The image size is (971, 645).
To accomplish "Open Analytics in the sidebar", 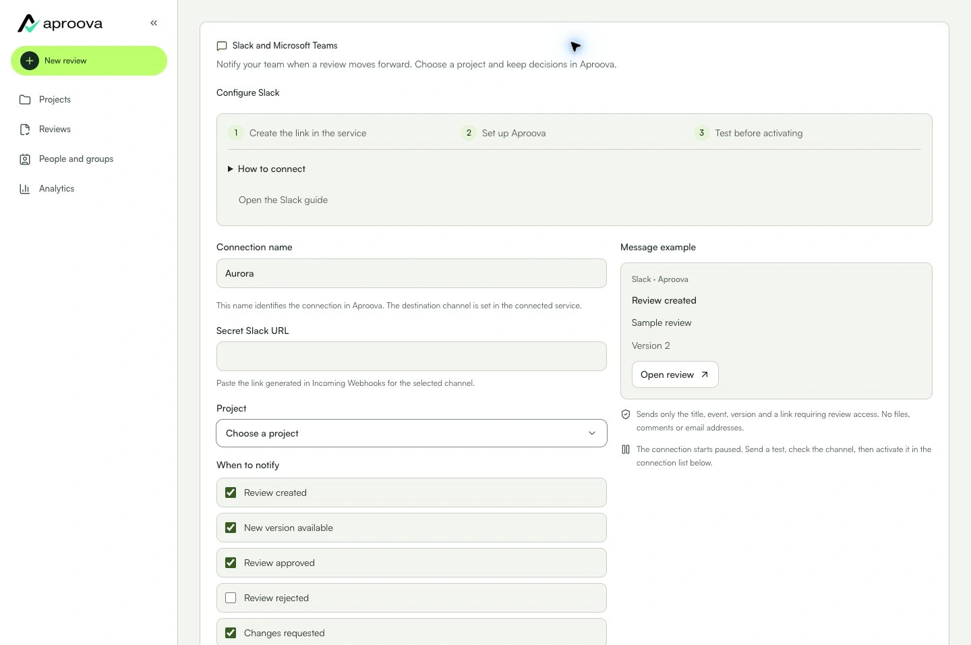I will (89, 189).
